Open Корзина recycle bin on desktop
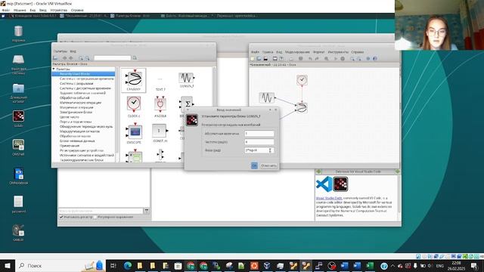The image size is (484, 272). click(18, 33)
